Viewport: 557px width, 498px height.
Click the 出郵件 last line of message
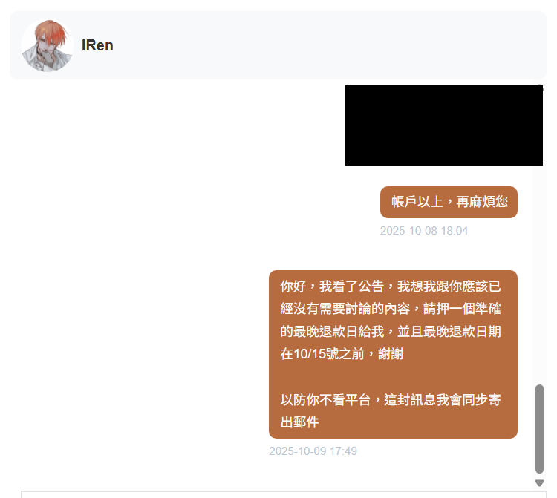299,422
